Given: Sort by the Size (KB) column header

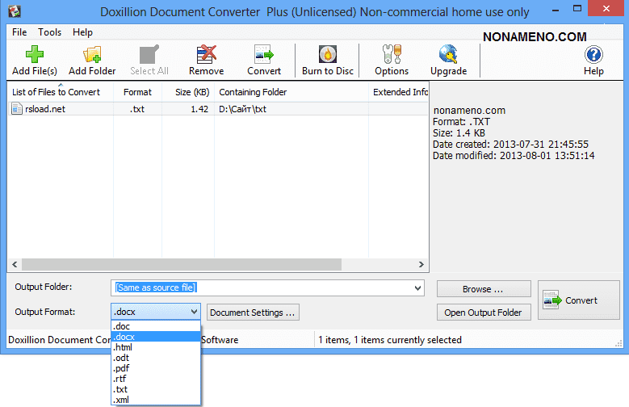Looking at the screenshot, I should (x=191, y=92).
